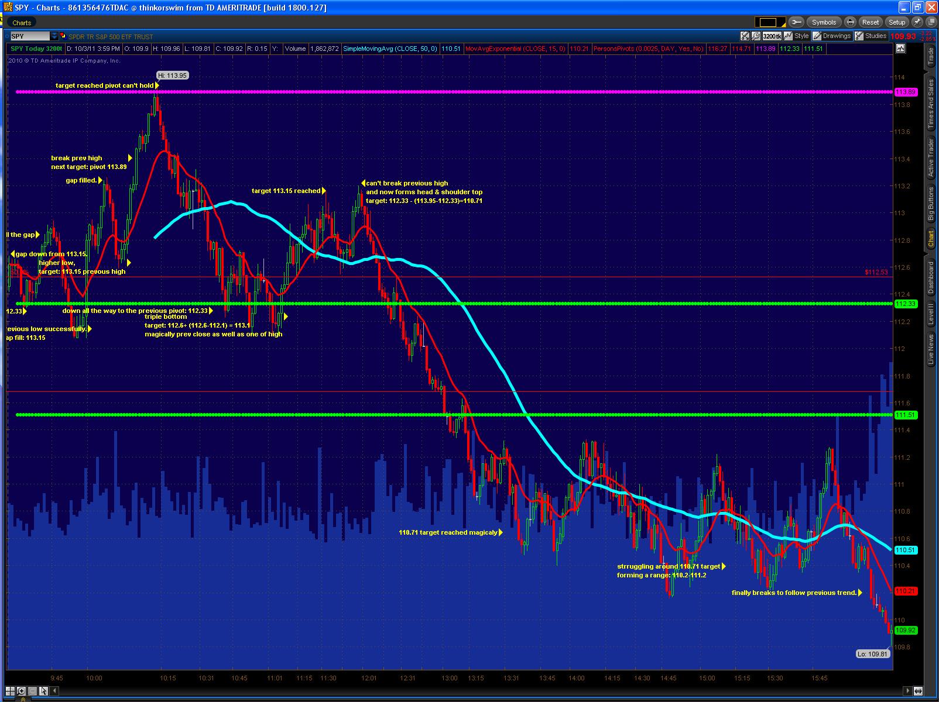Click the green 111.51 pivot price label
The width and height of the screenshot is (939, 702).
pyautogui.click(x=906, y=415)
